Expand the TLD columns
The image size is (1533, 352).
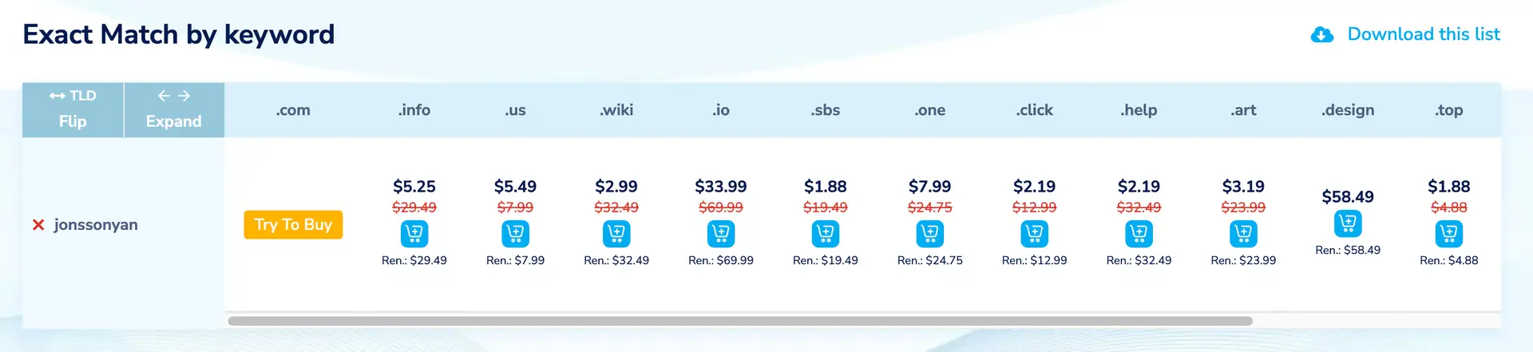tap(174, 109)
